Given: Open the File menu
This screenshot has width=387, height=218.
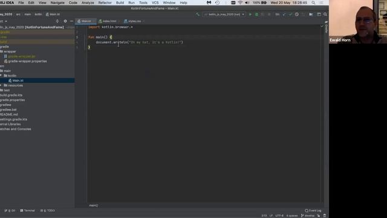Looking at the screenshot, I should click(21, 2).
